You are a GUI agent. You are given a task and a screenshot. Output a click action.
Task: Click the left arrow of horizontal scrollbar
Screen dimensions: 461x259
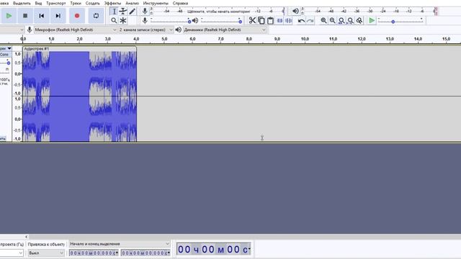(27, 237)
